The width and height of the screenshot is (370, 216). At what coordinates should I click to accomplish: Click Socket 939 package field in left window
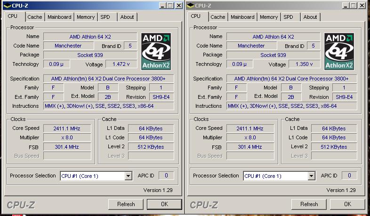click(x=90, y=55)
